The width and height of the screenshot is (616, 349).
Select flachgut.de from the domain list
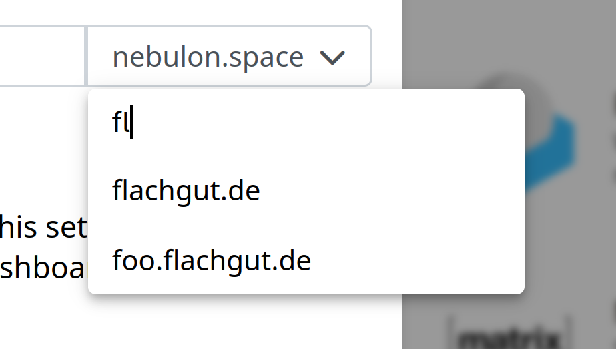[186, 191]
